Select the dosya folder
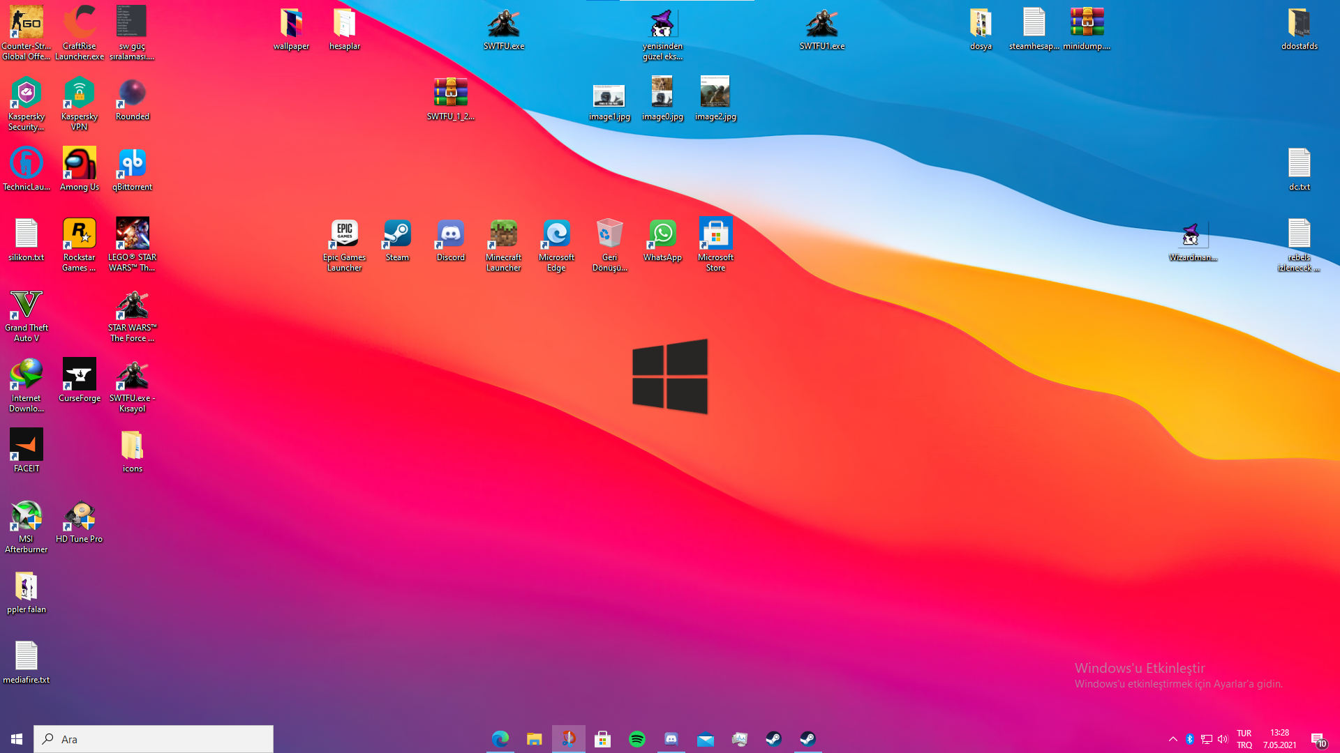This screenshot has height=753, width=1340. coord(981,28)
